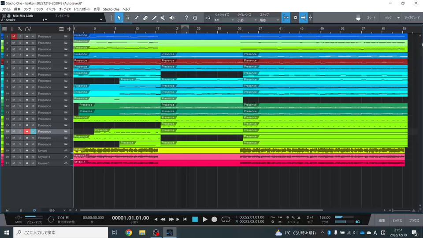
Task: Disarm record on track 16
Action: [x=26, y=131]
